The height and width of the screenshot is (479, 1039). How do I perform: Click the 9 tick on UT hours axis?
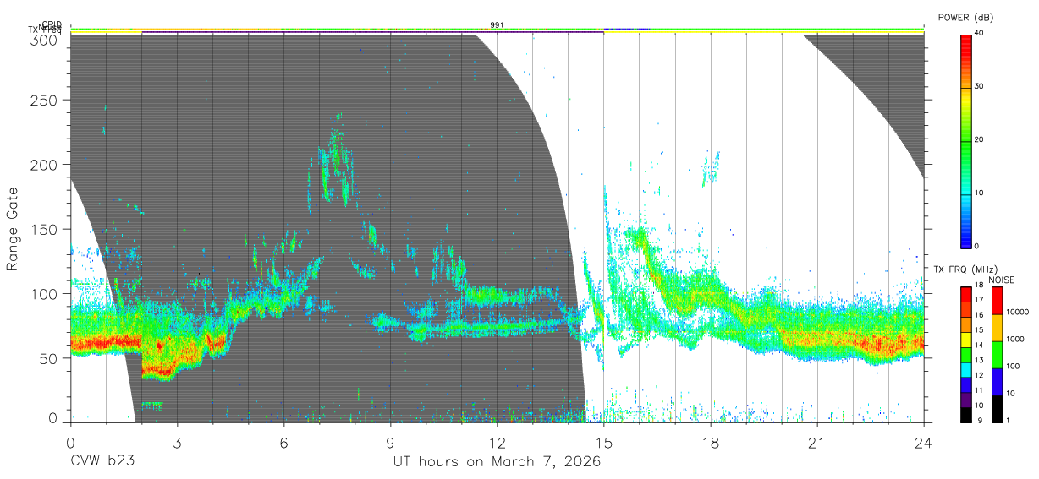(390, 443)
